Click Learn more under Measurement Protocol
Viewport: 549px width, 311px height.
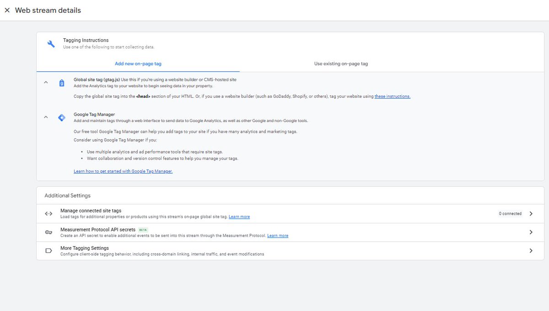[278, 236]
